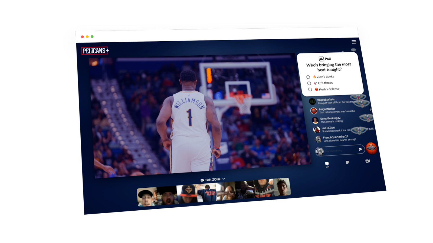Open BayouBuckets user avatar
The height and width of the screenshot is (243, 433).
click(312, 102)
